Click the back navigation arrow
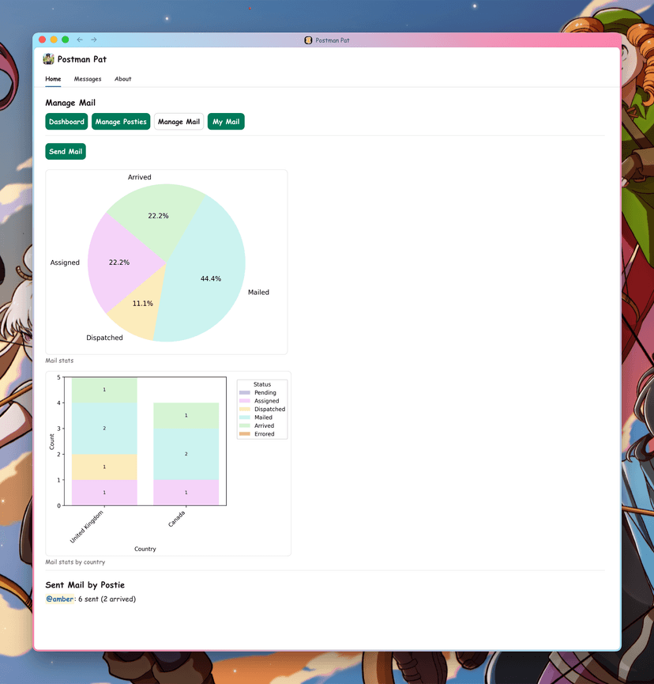This screenshot has width=654, height=684. (x=79, y=40)
